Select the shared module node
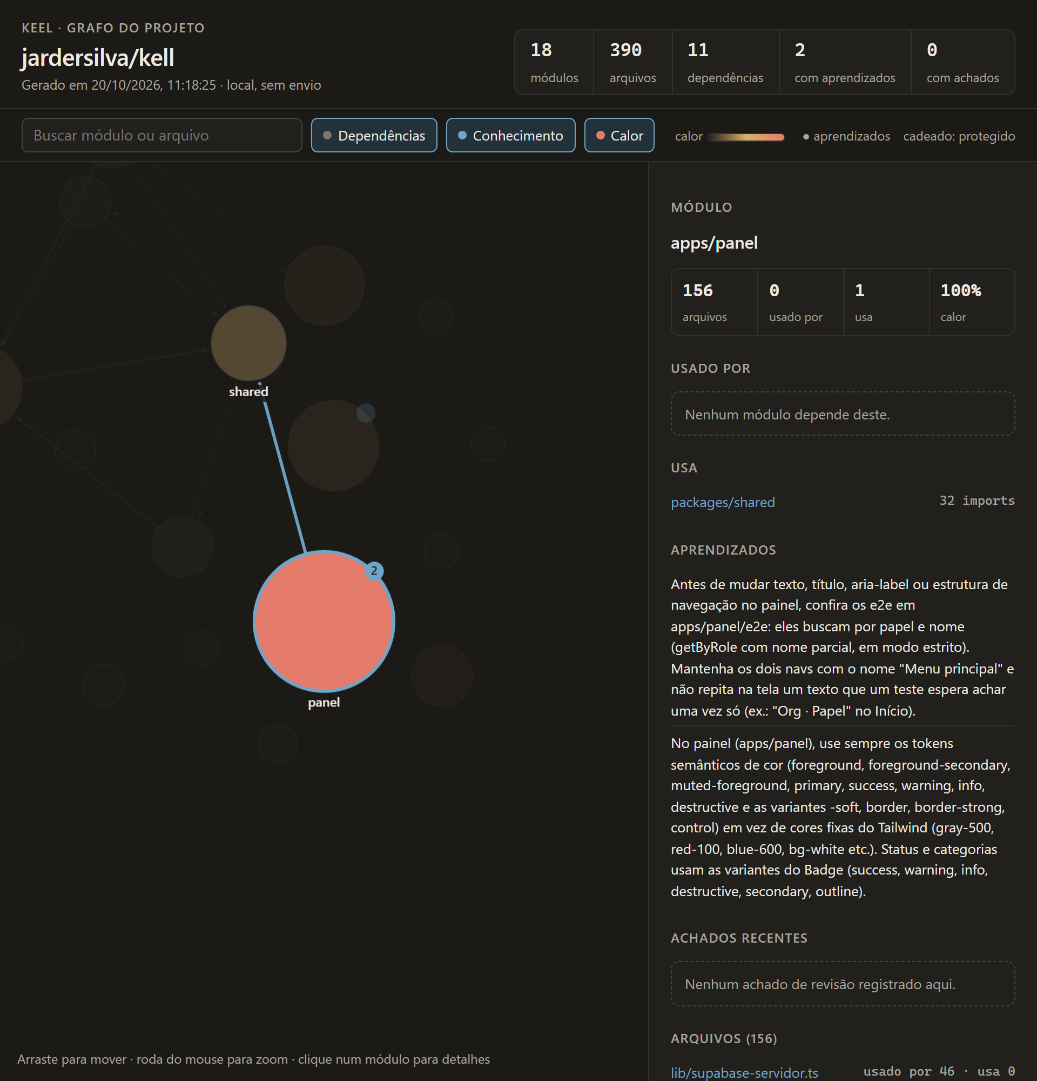Image resolution: width=1037 pixels, height=1081 pixels. pos(248,343)
